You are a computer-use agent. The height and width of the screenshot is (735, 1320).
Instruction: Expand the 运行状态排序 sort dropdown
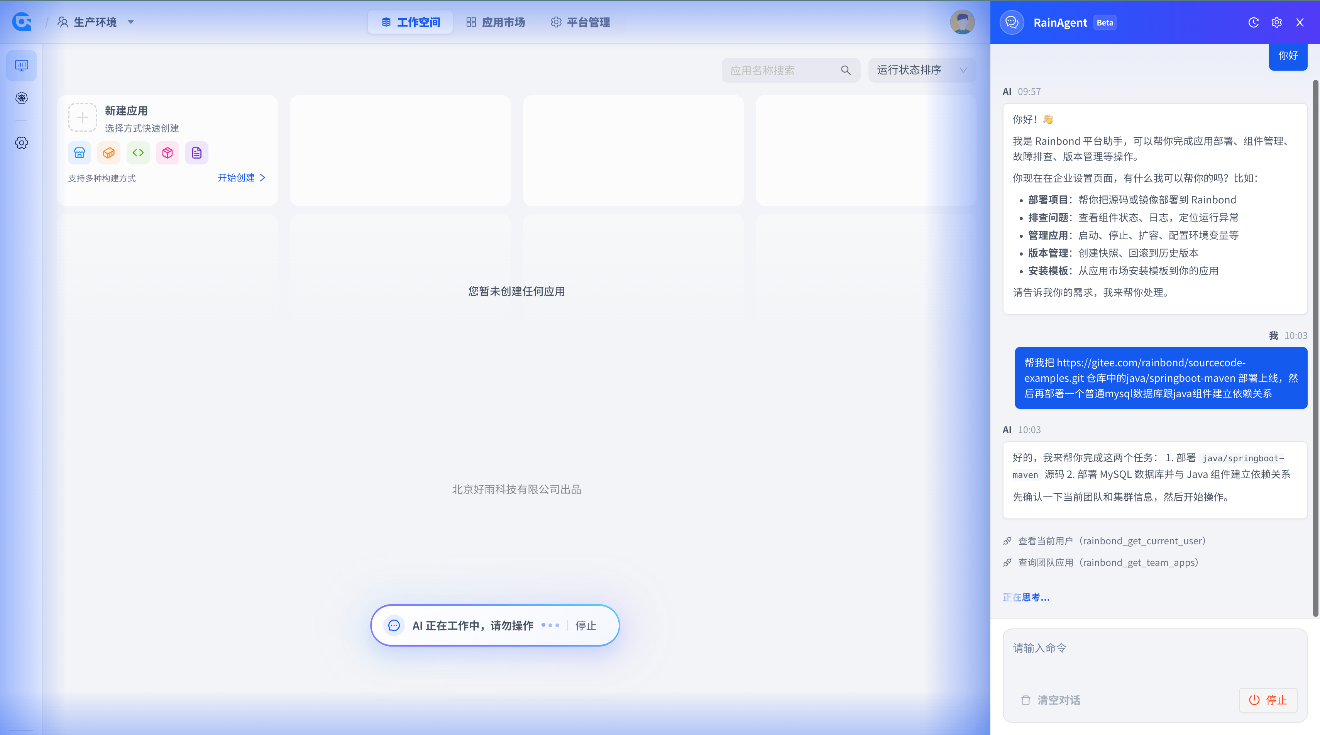click(x=922, y=70)
